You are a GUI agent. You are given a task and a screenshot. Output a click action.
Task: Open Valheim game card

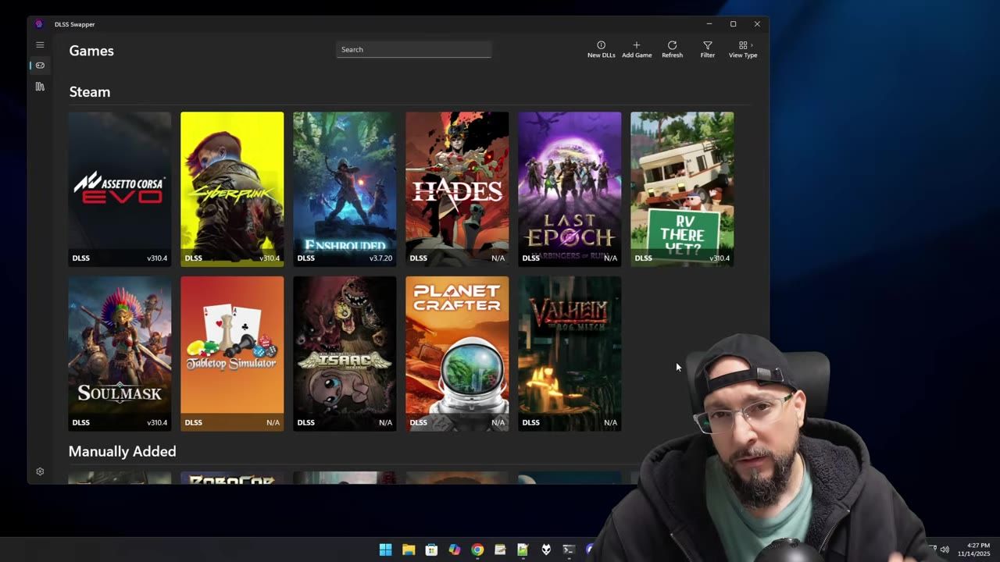pos(570,354)
